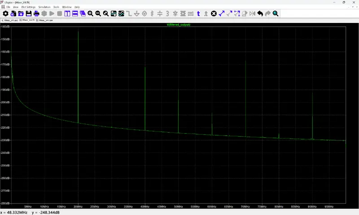Image resolution: width=359 pixels, height=215 pixels.
Task: Select the move tool with blue arrows
Action: coord(222,13)
